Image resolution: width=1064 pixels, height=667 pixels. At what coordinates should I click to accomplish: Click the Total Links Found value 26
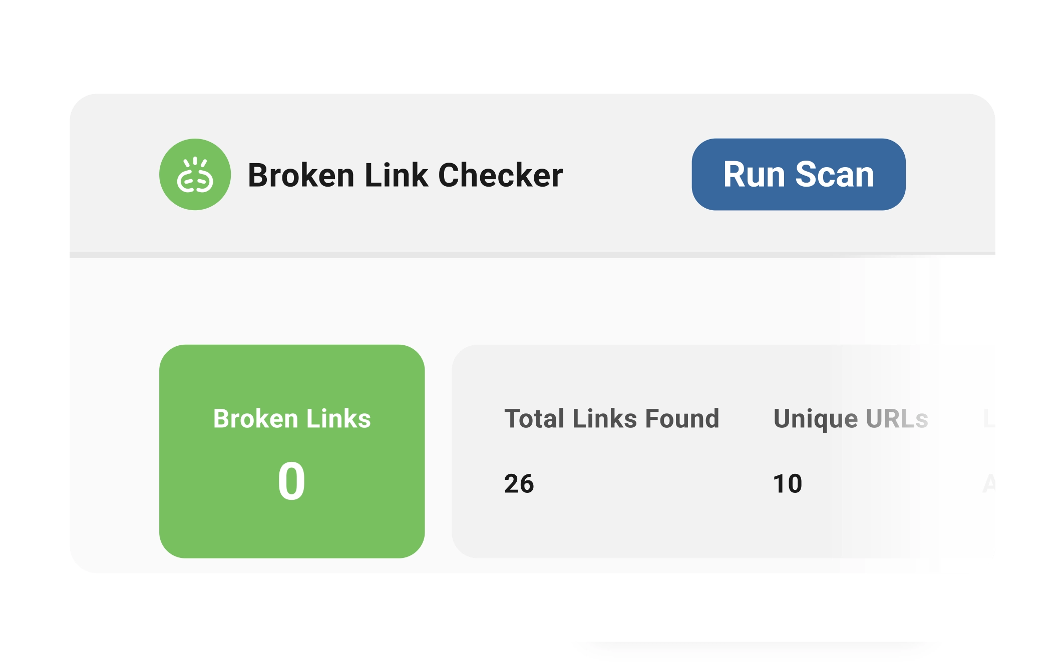[x=519, y=482]
